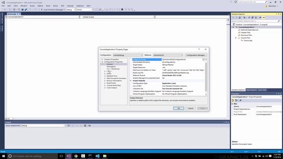This screenshot has width=283, height=159.
Task: Switch to the Team Explorer tab
Action: [252, 90]
